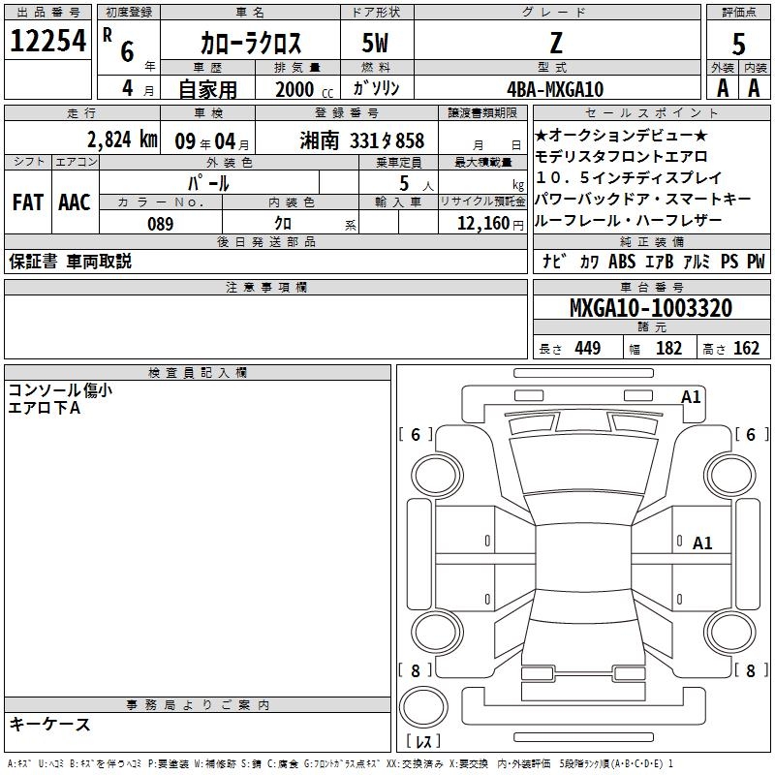Click the overall evaluation score 5
The width and height of the screenshot is (775, 775).
738,43
